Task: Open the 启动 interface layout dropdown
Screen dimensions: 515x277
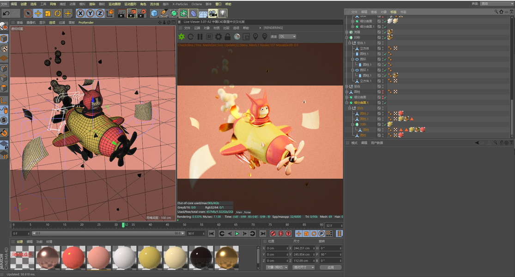Action: (x=497, y=4)
